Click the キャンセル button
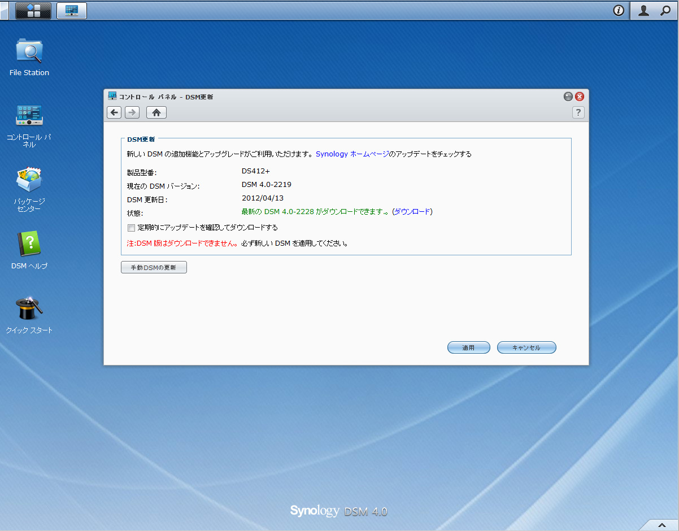The height and width of the screenshot is (531, 679). (x=526, y=347)
